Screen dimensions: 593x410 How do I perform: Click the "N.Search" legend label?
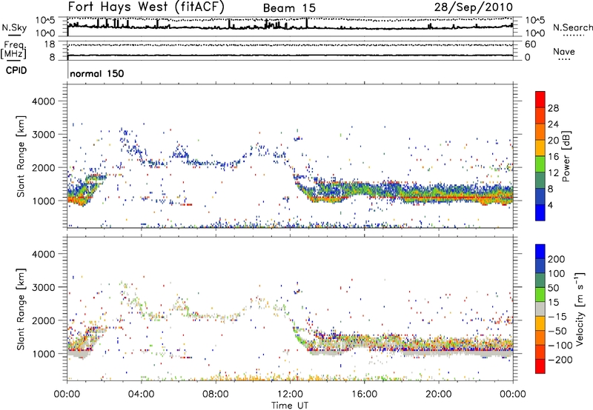(573, 27)
